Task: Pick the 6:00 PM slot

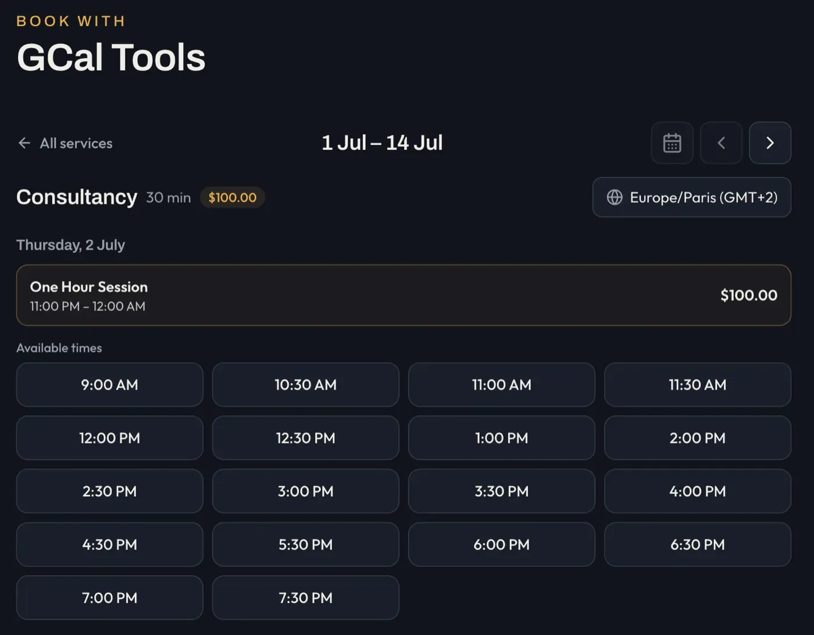Action: tap(502, 544)
